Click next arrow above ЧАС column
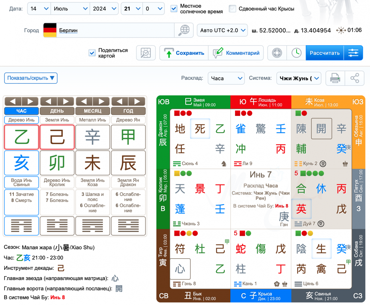The width and height of the screenshot is (370, 305). (30, 102)
